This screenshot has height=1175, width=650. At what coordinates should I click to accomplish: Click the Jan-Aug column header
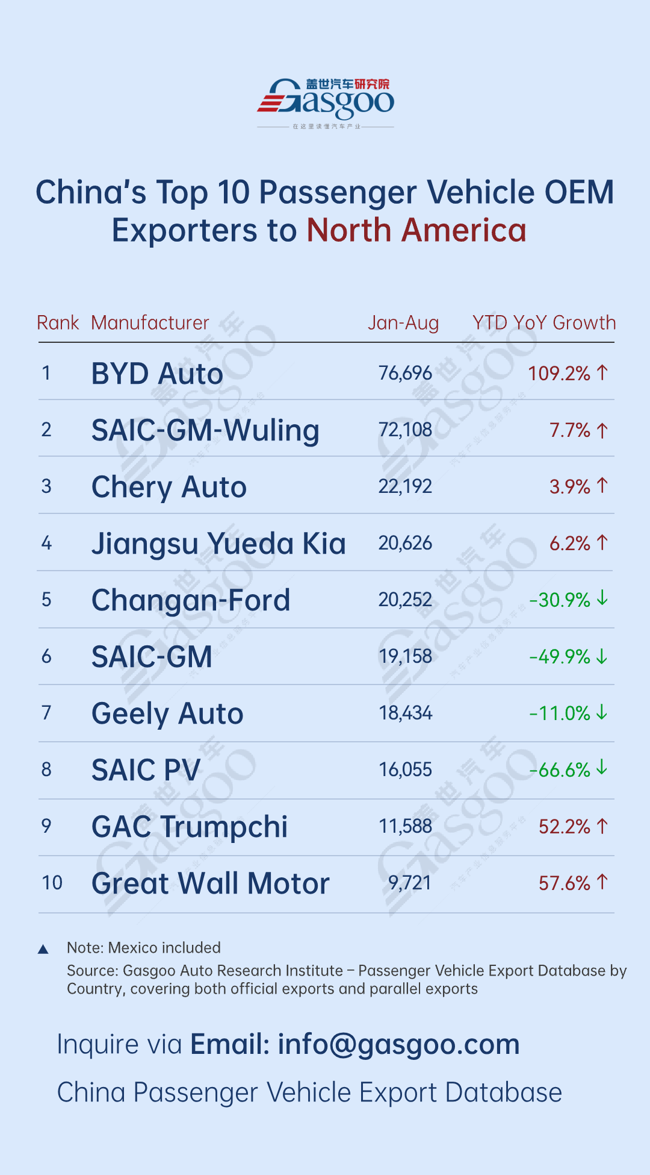pos(403,323)
